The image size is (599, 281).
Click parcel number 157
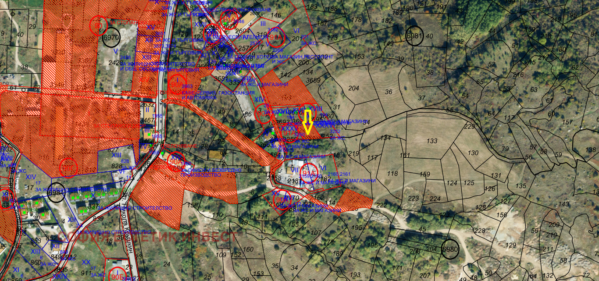pyautogui.click(x=567, y=122)
